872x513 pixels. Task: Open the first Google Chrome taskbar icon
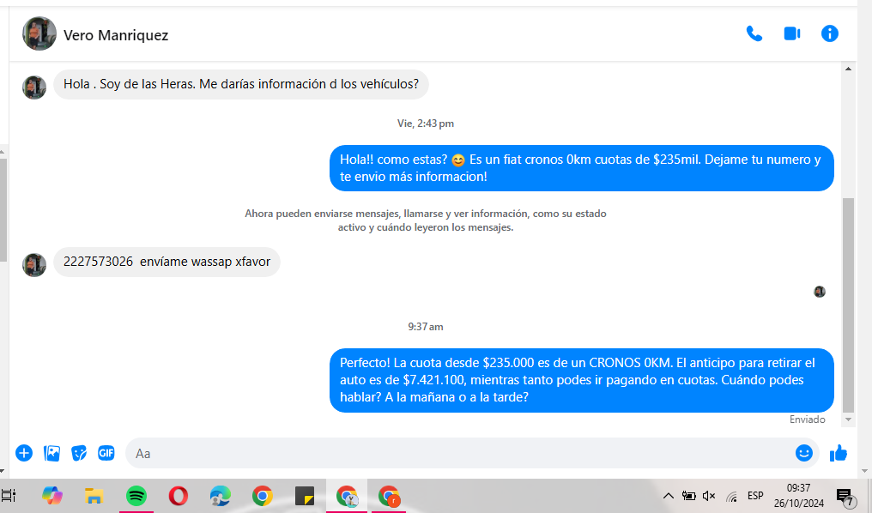[263, 495]
